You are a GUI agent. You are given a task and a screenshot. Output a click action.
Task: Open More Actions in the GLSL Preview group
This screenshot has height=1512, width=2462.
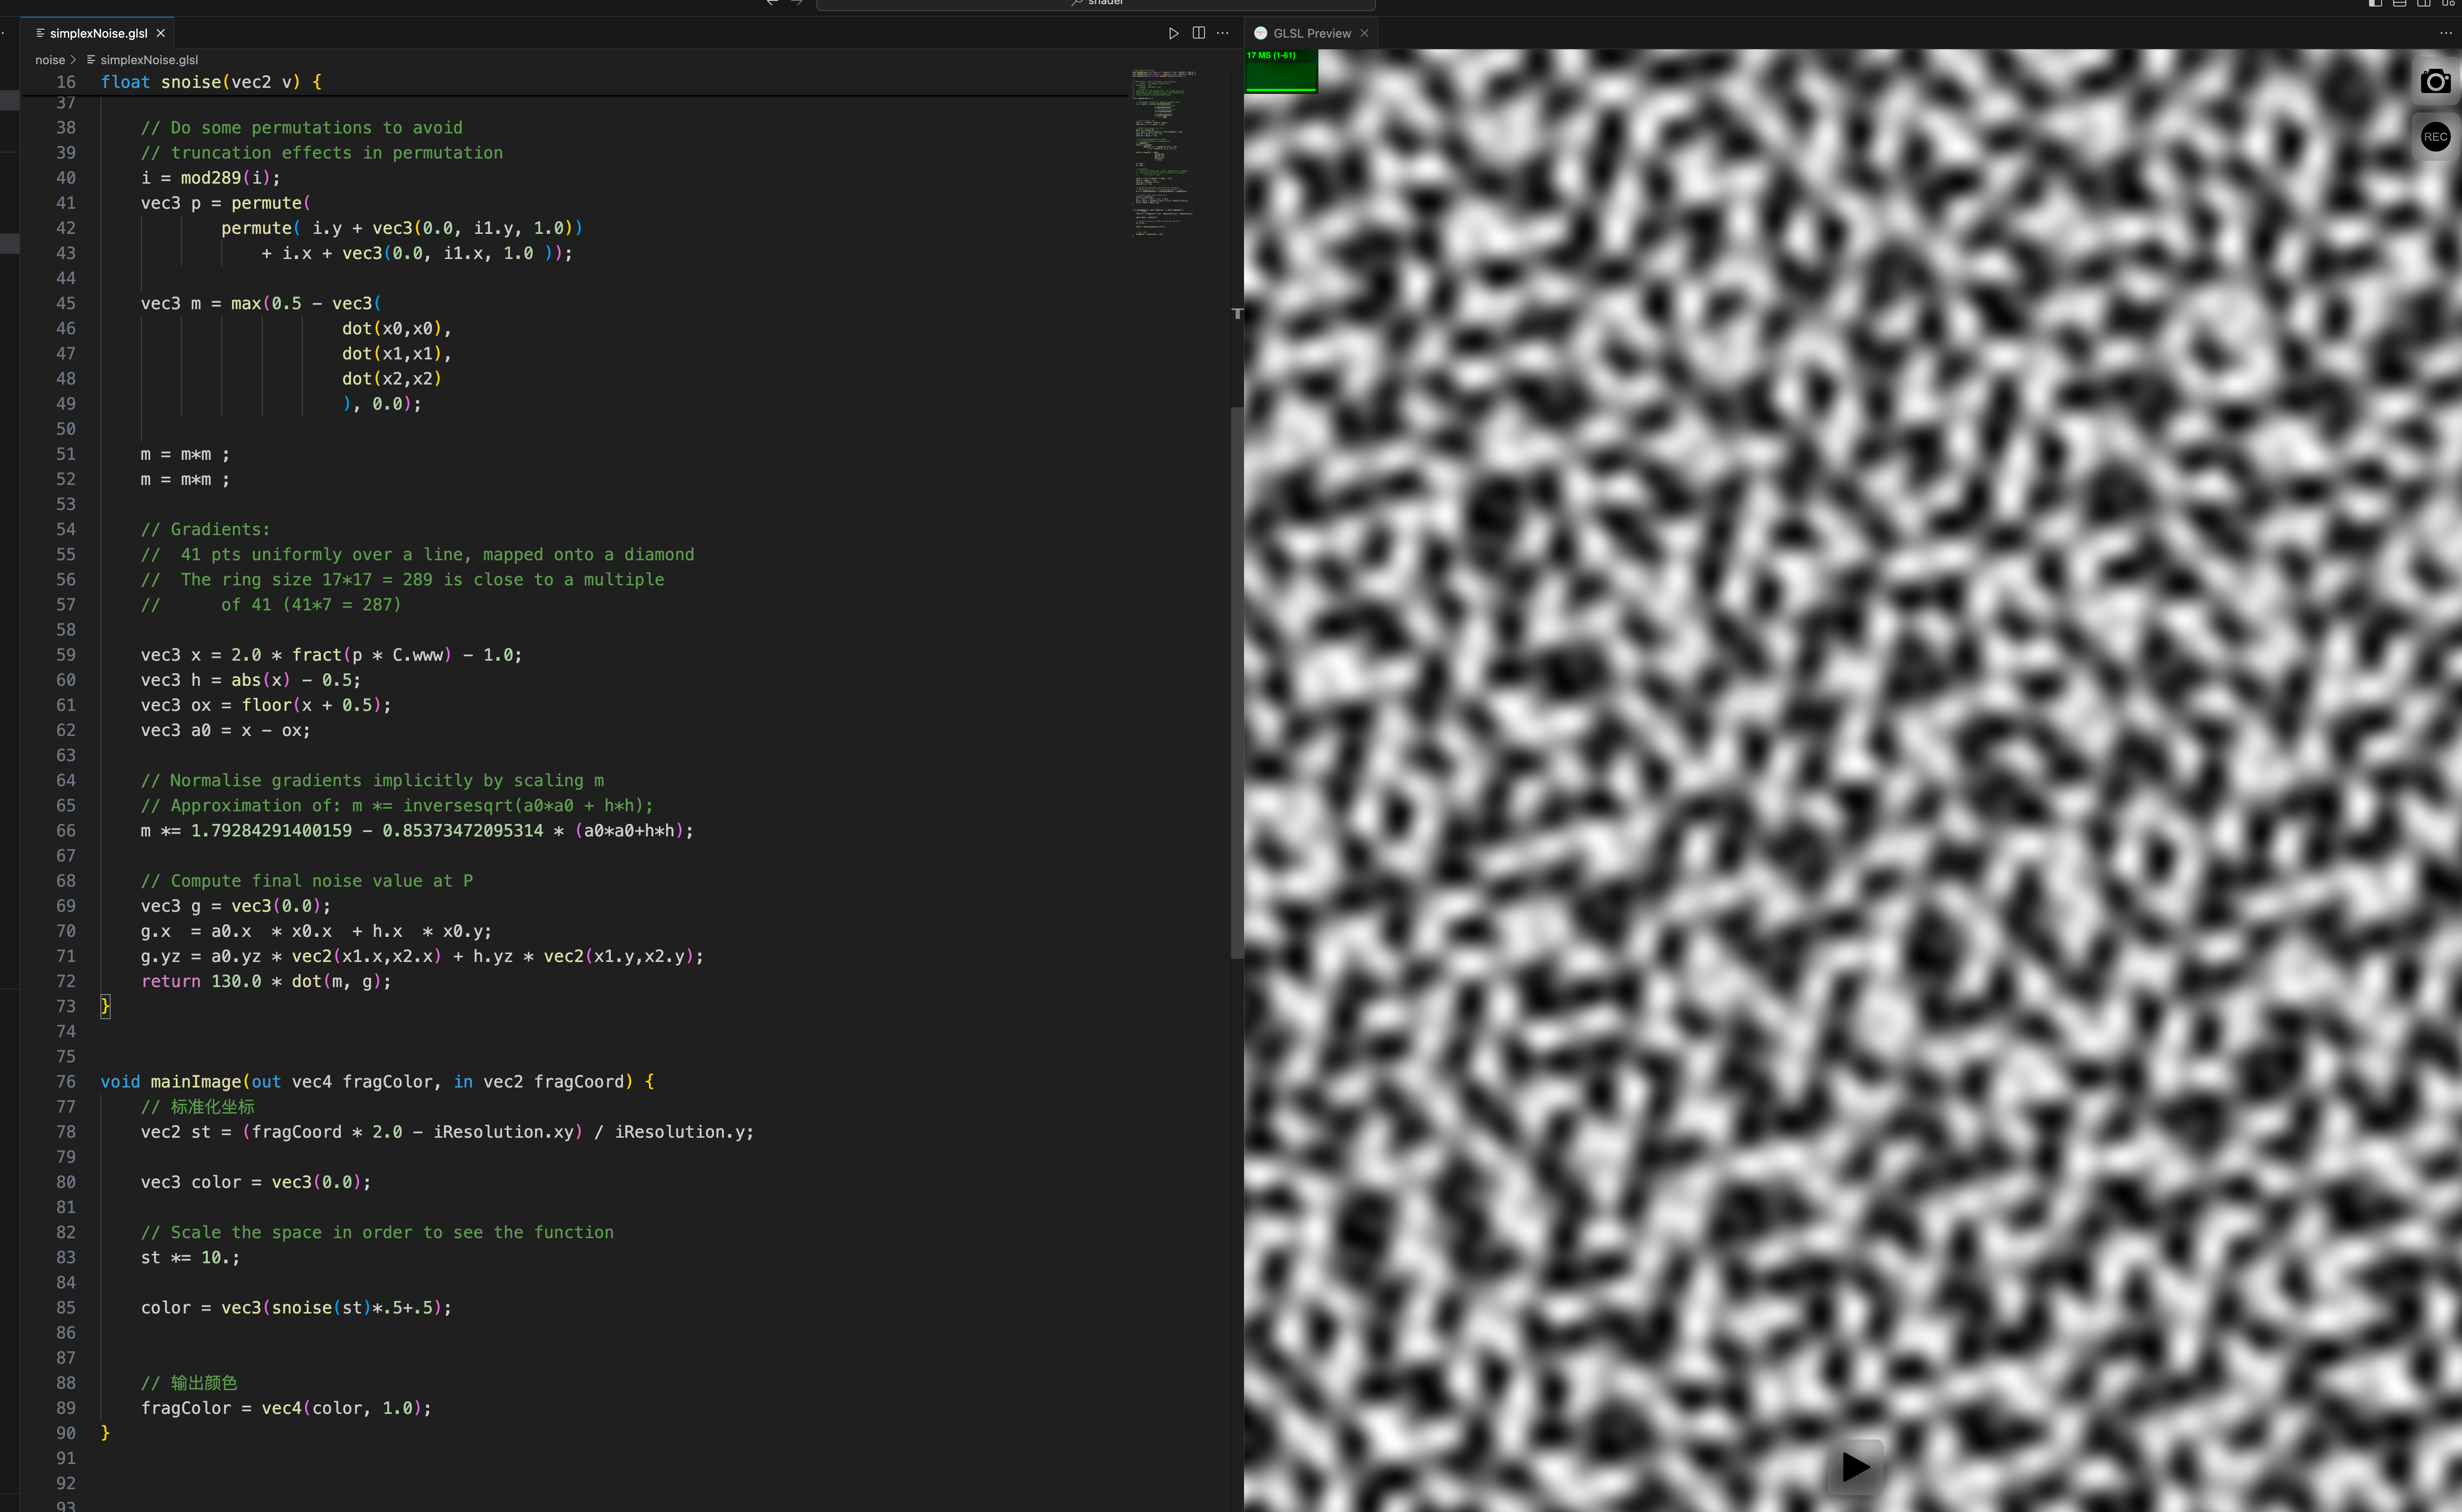(x=2446, y=33)
